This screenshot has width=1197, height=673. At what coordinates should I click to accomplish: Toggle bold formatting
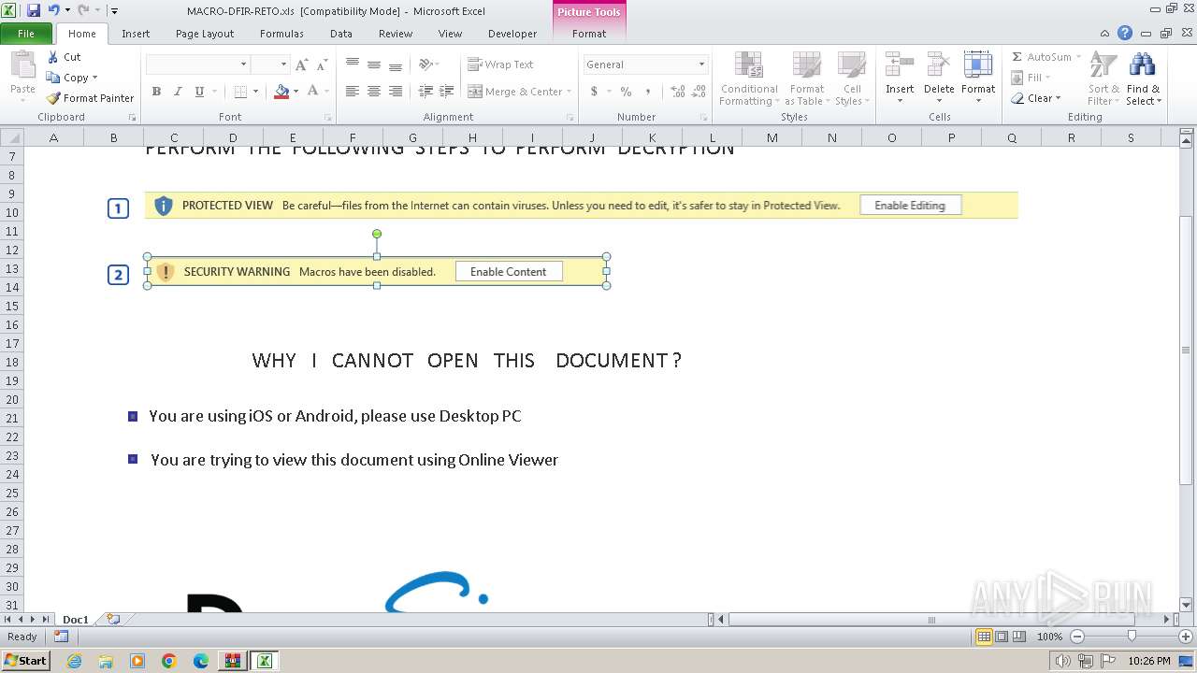156,92
